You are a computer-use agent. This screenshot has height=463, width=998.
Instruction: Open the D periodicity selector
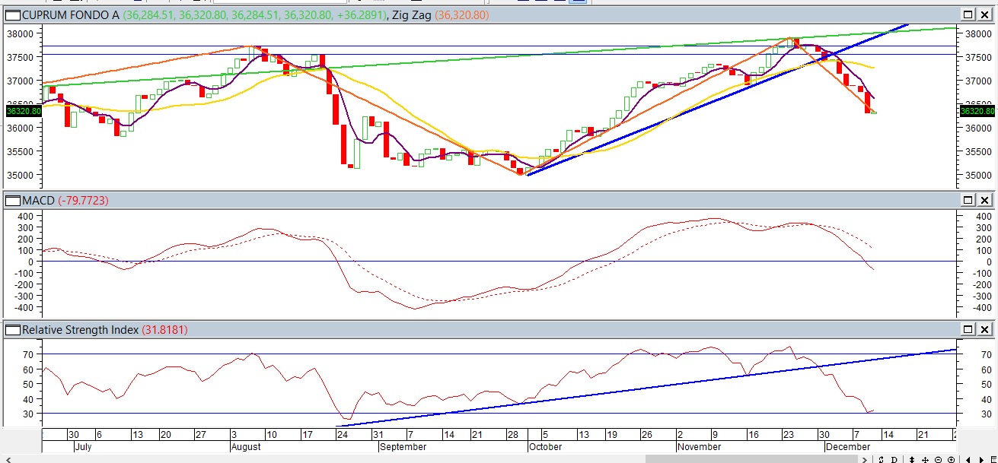894,459
